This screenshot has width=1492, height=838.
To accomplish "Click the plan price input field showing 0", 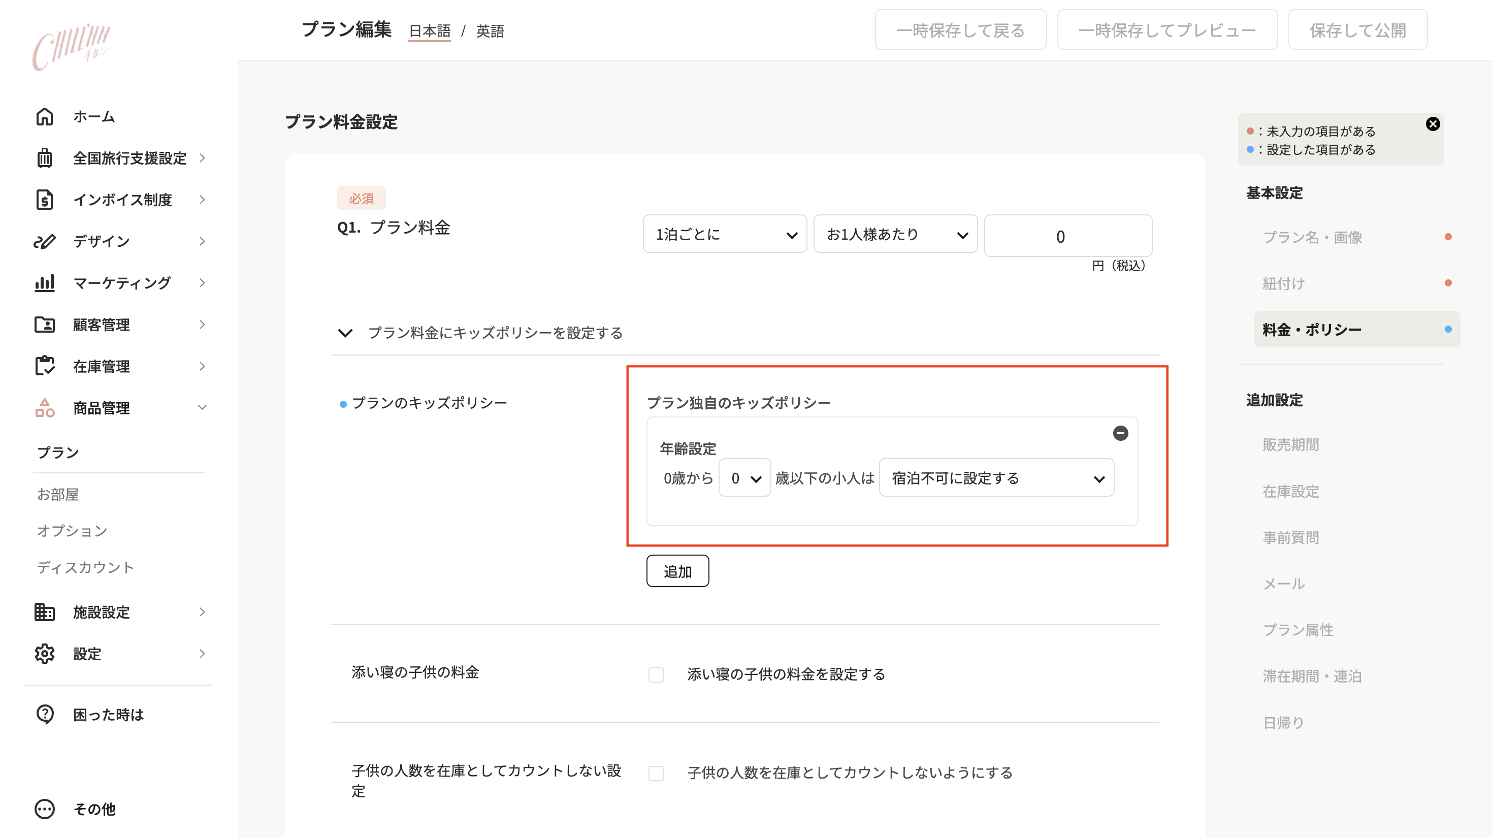I will [x=1067, y=236].
